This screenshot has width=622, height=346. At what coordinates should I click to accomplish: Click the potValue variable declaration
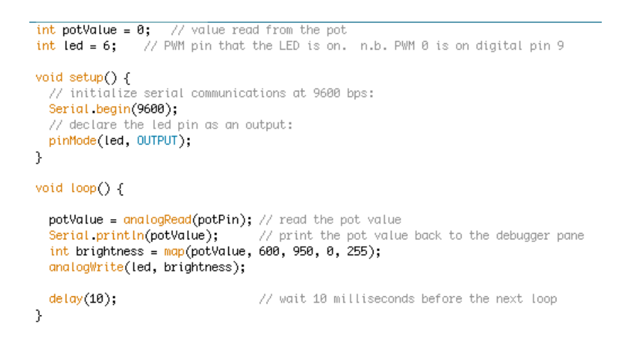coord(94,30)
